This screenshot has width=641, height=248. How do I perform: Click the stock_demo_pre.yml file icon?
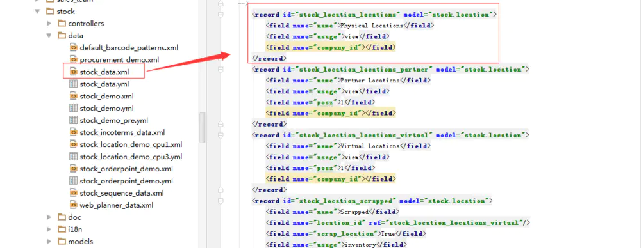(x=74, y=120)
